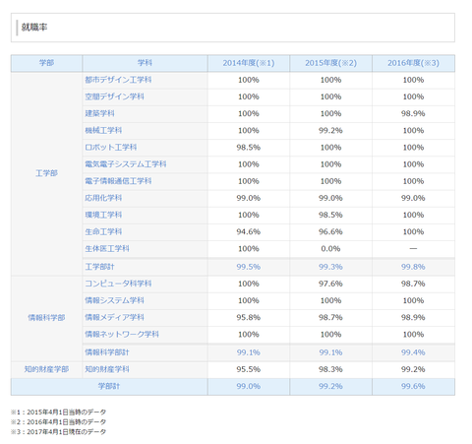
Task: Select 2016年度 value for 応用化学科
Action: pyautogui.click(x=413, y=198)
